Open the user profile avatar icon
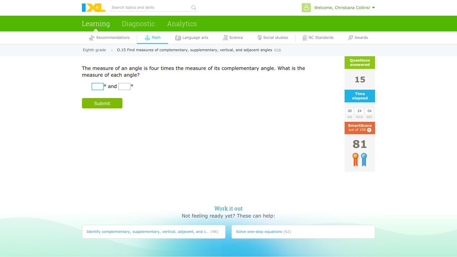 click(306, 8)
